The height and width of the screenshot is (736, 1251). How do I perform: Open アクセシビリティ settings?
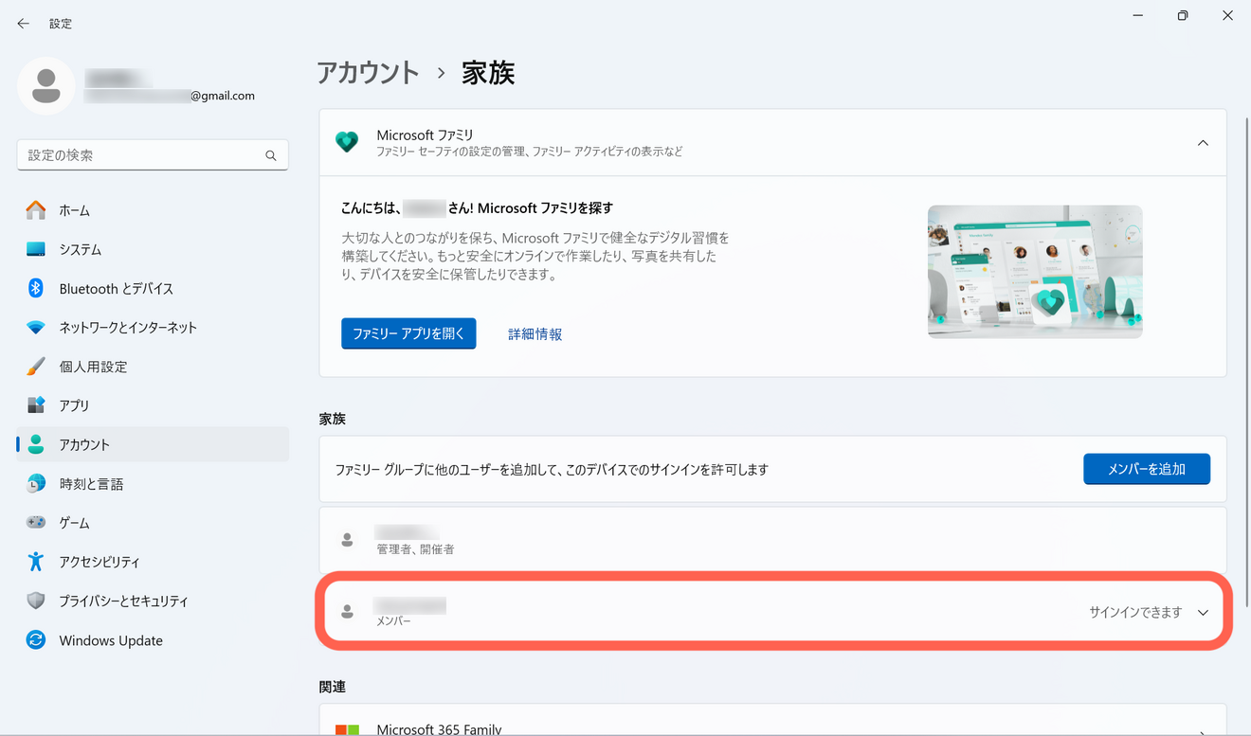pyautogui.click(x=153, y=562)
